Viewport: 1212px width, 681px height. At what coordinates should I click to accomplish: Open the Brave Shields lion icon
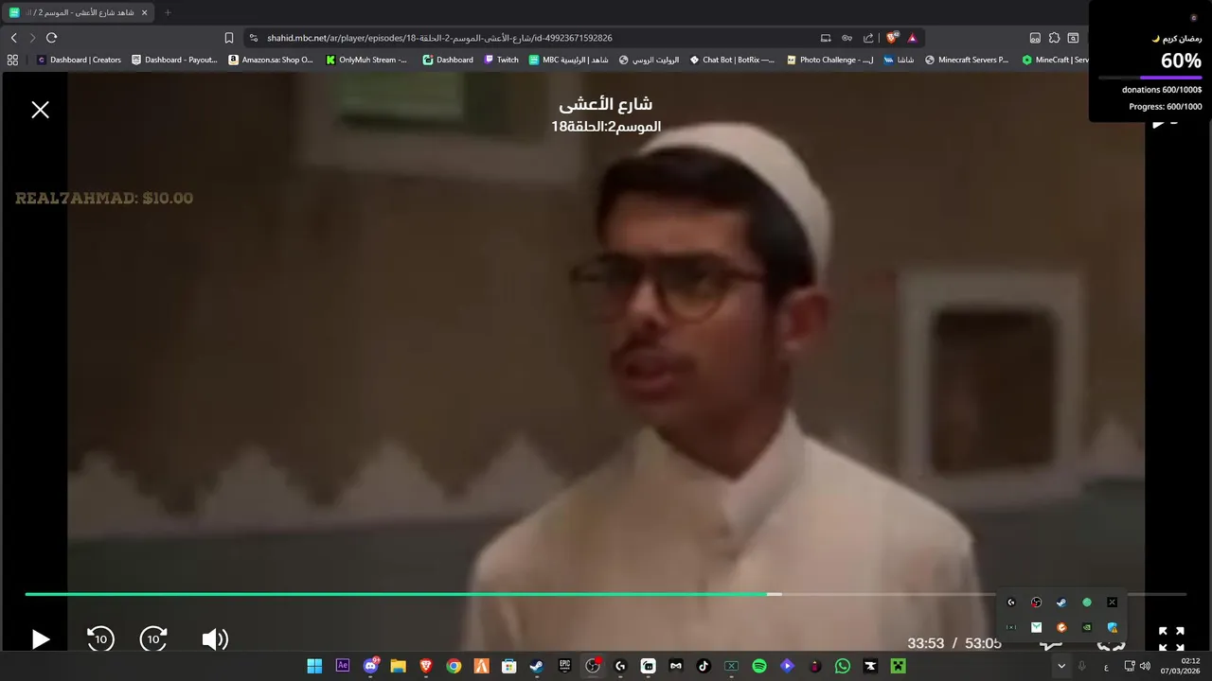point(891,38)
